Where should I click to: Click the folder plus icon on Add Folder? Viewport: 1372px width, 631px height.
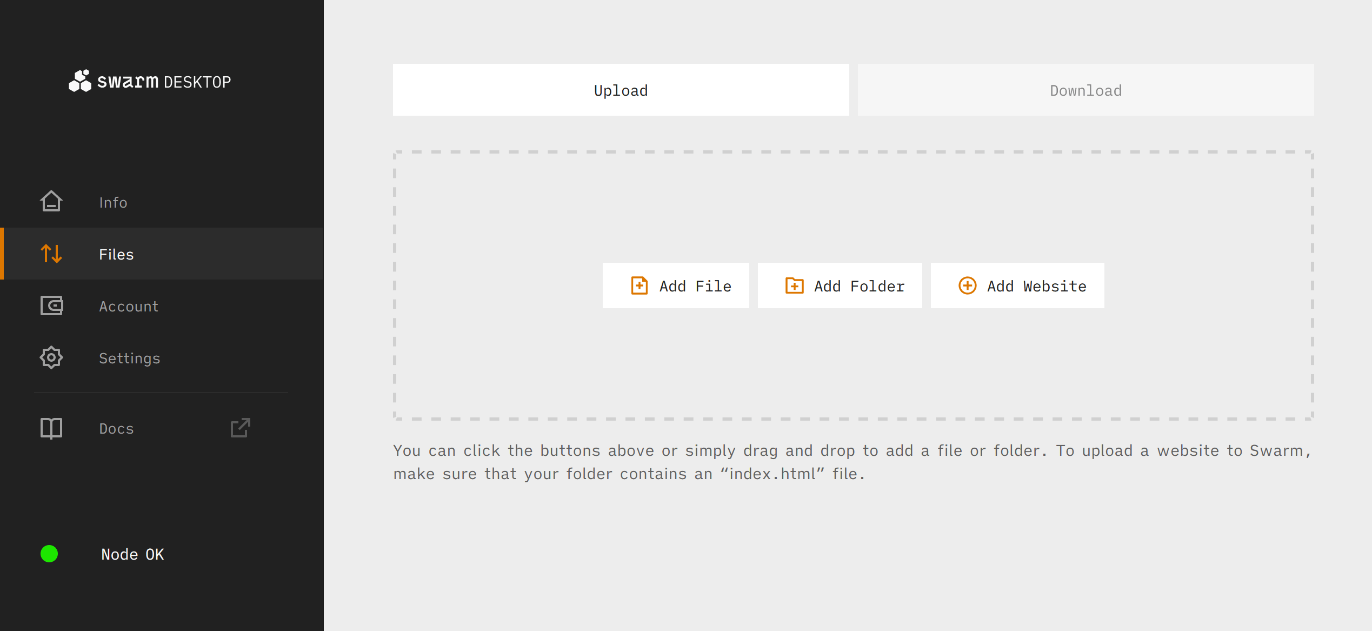pos(794,285)
